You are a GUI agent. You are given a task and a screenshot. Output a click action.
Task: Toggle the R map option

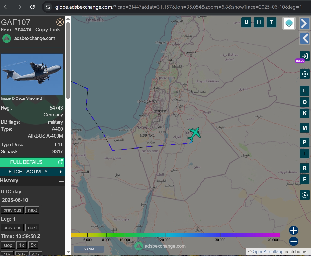click(x=305, y=168)
